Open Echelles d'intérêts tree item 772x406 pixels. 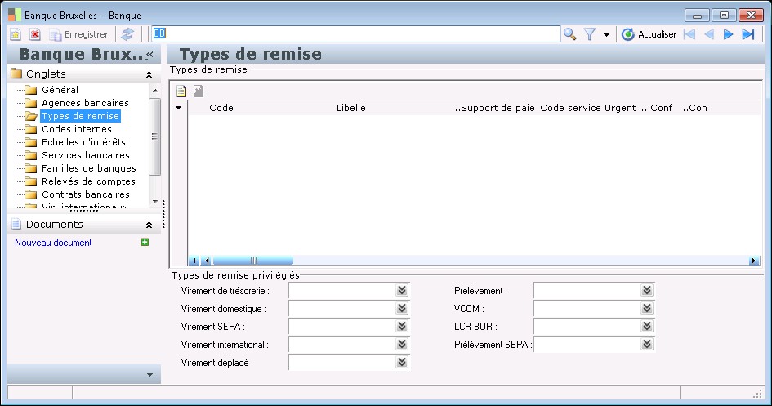[83, 142]
